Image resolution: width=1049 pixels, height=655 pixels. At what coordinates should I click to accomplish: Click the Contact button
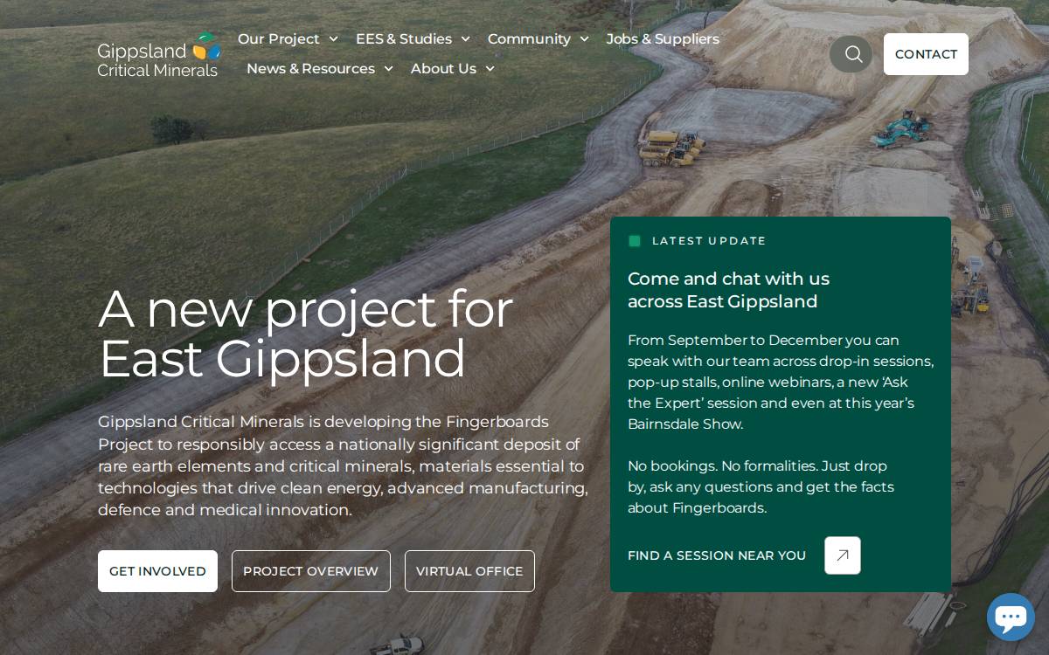tap(926, 54)
